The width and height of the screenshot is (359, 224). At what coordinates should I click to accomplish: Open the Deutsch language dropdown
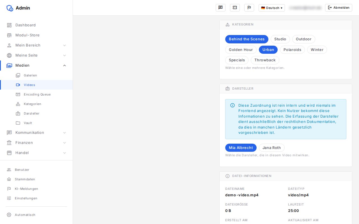(272, 8)
